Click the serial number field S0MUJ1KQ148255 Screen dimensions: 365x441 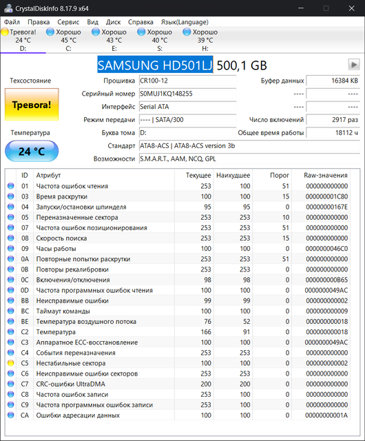[x=187, y=94]
